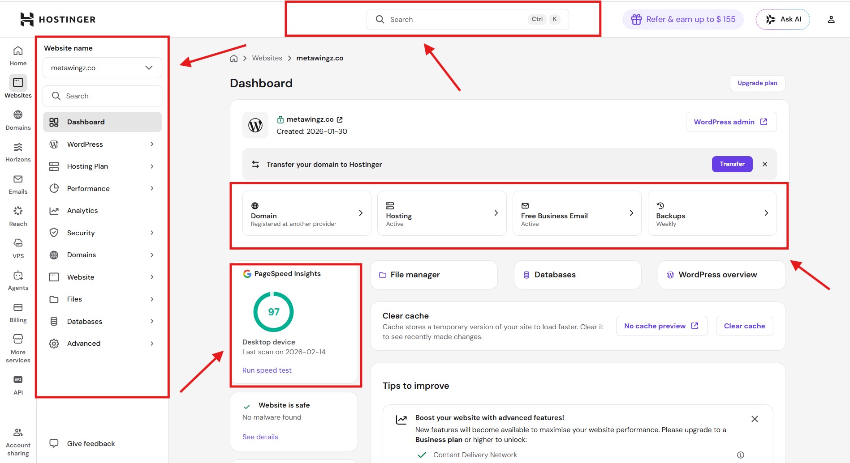Open the Hosting Active card

point(442,213)
